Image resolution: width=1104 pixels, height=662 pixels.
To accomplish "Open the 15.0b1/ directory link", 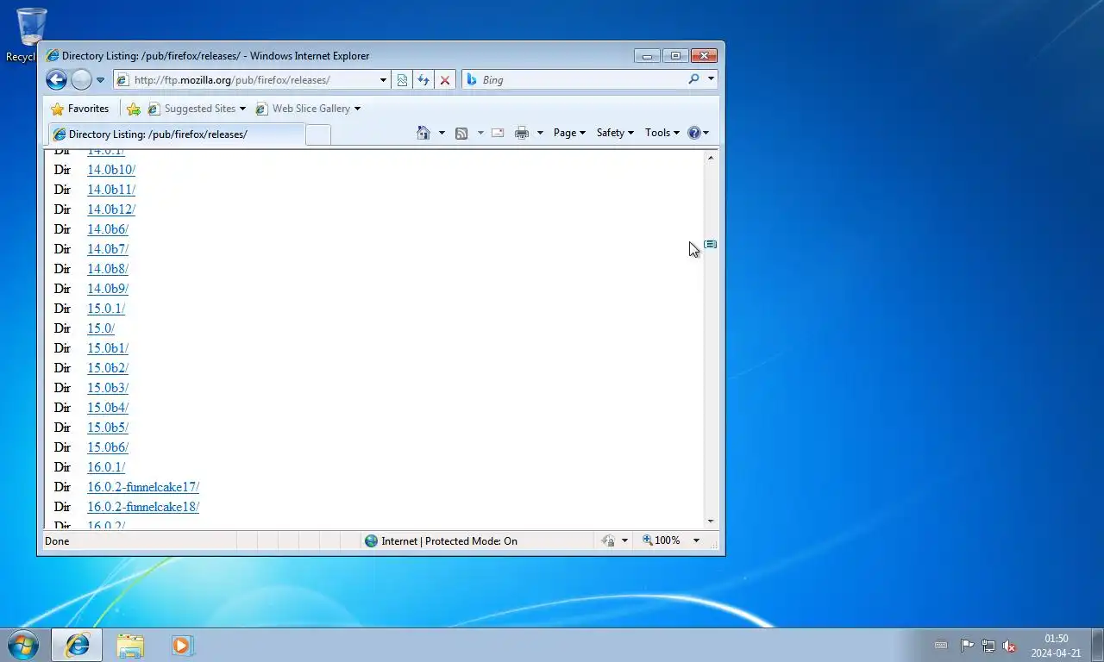I will pos(108,348).
